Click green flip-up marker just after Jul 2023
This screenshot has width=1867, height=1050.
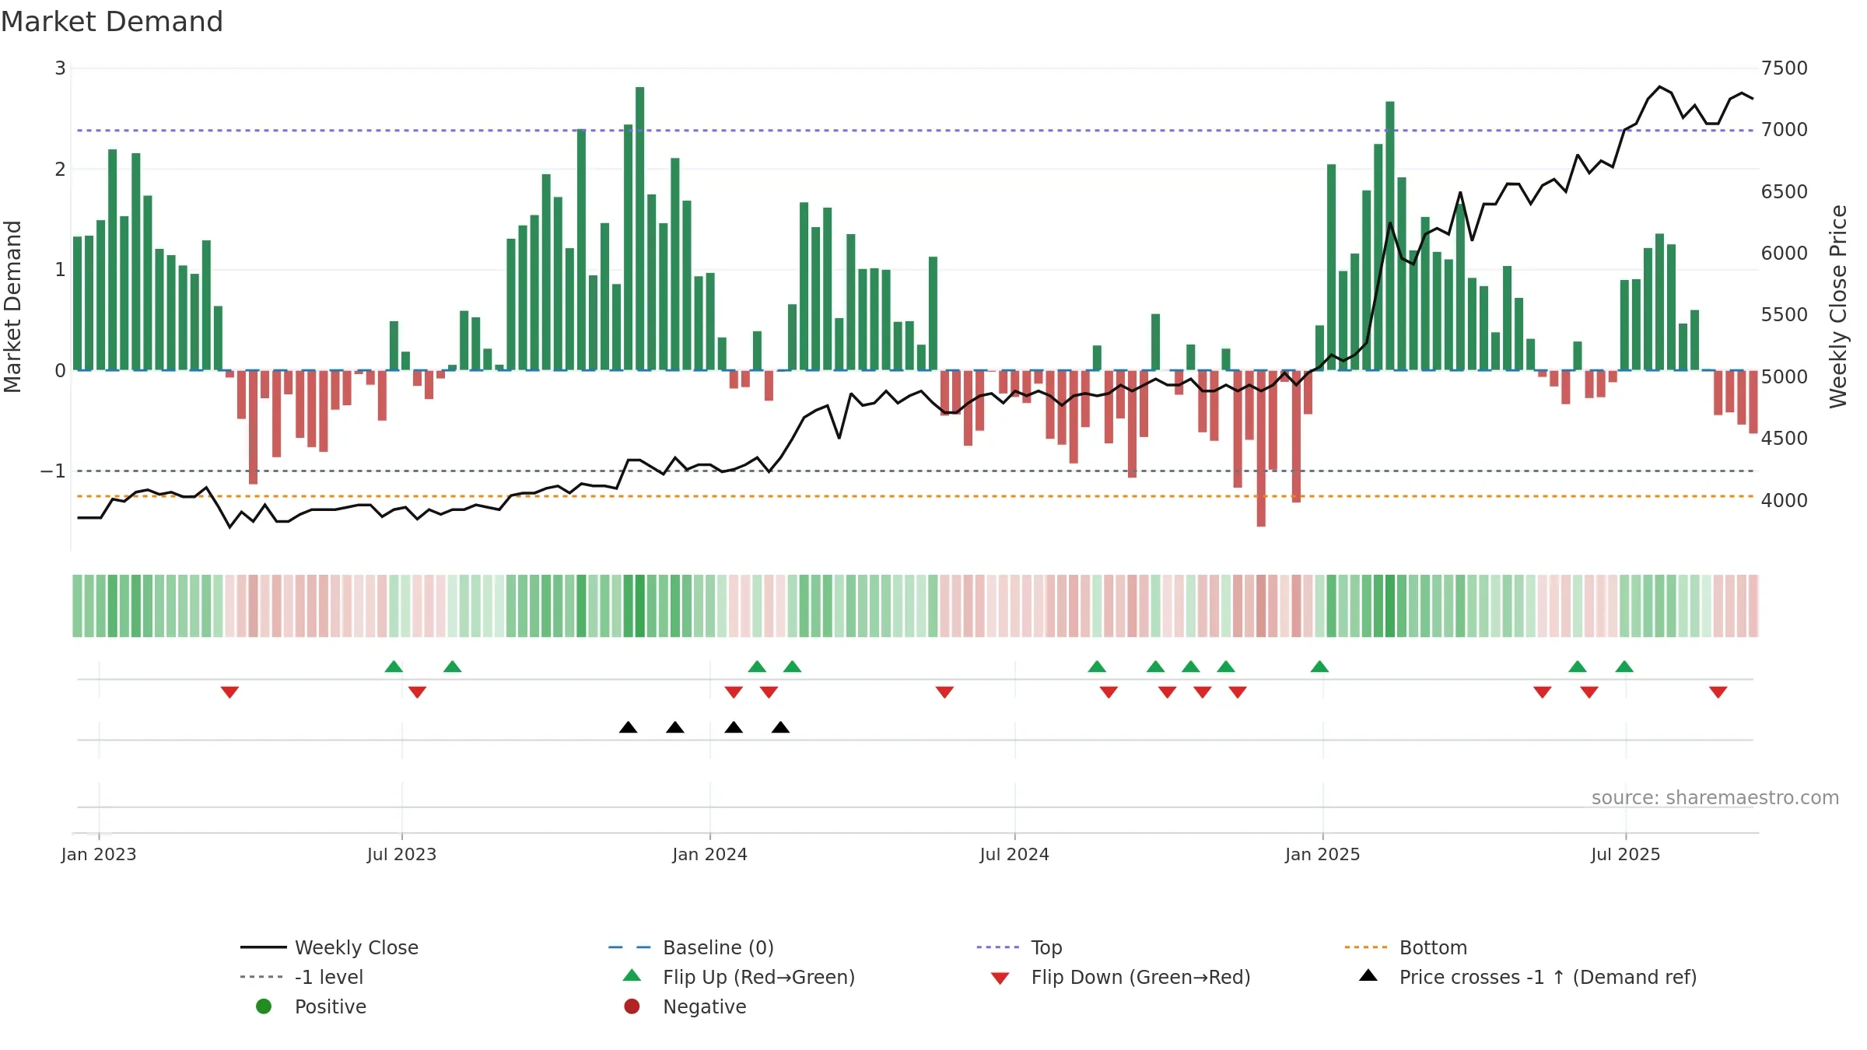tap(452, 667)
